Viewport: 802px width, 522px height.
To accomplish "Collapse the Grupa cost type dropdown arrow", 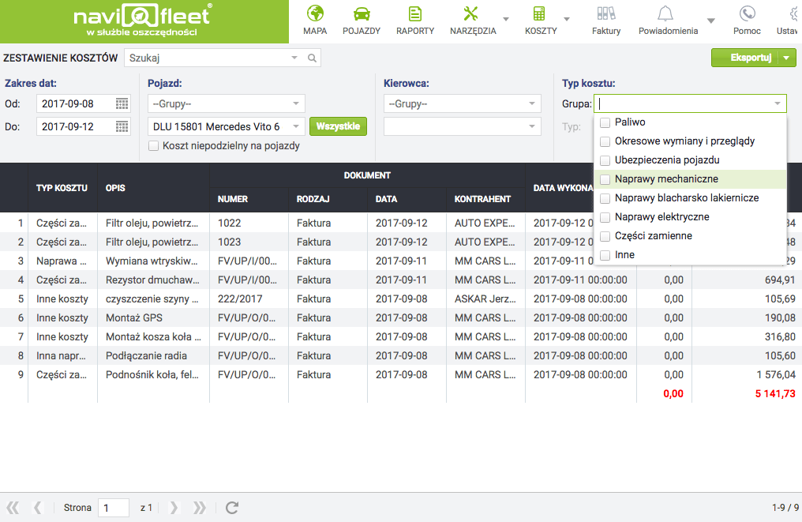I will pyautogui.click(x=778, y=104).
